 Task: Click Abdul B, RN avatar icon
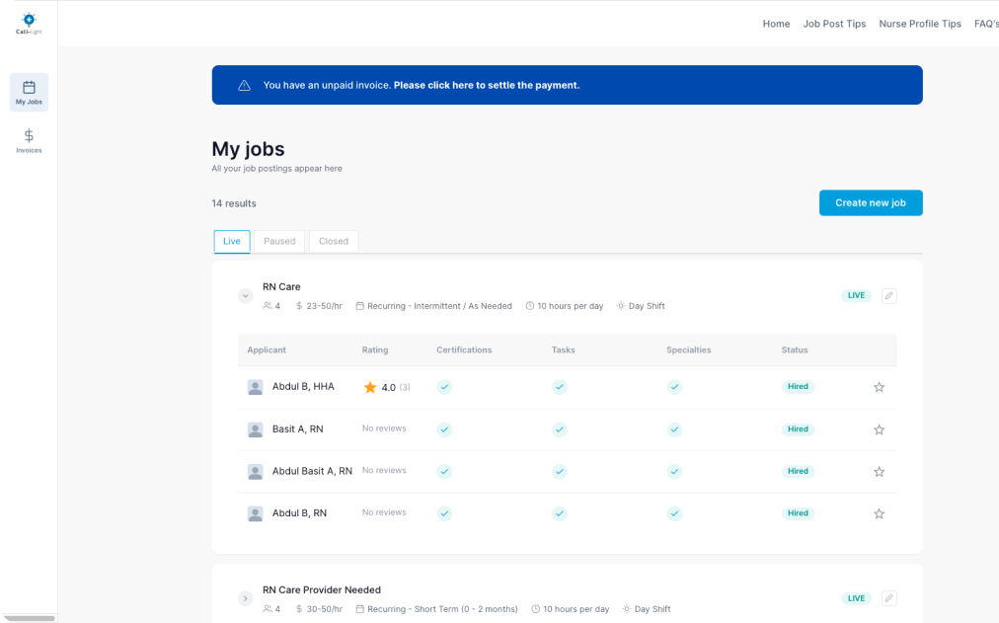(255, 513)
